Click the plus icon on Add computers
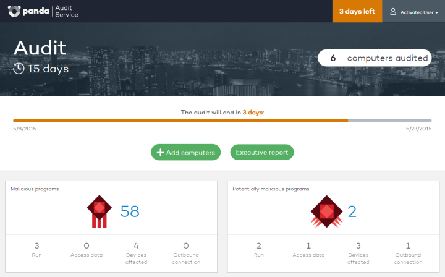The height and width of the screenshot is (277, 445). (x=160, y=152)
